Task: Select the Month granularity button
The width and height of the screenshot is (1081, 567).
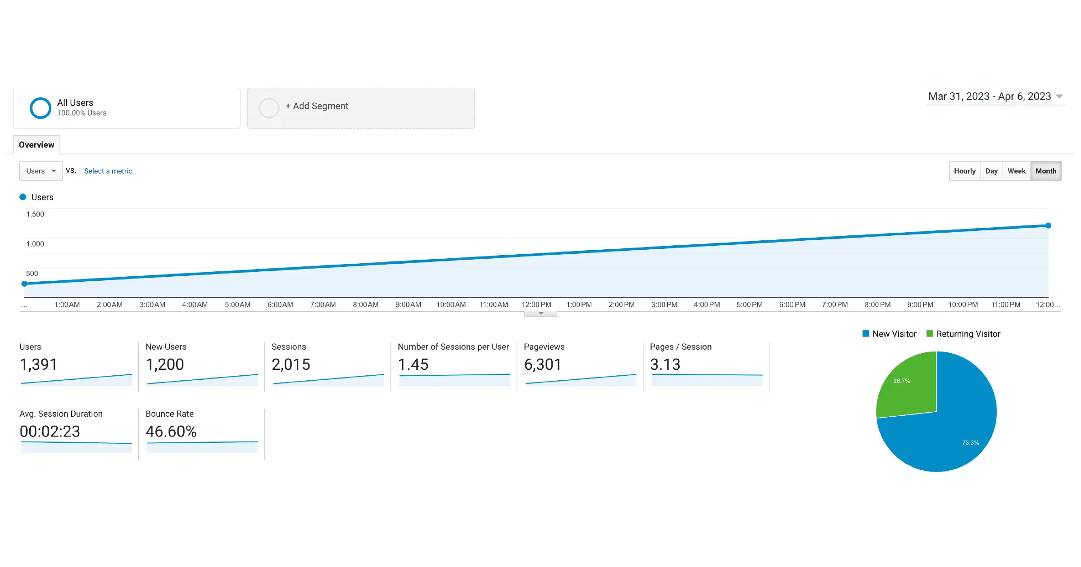Action: pyautogui.click(x=1045, y=171)
